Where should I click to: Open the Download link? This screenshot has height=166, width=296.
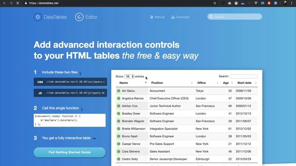pos(180,17)
